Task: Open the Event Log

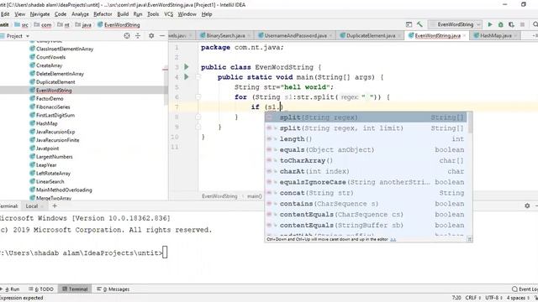Action: [x=525, y=289]
